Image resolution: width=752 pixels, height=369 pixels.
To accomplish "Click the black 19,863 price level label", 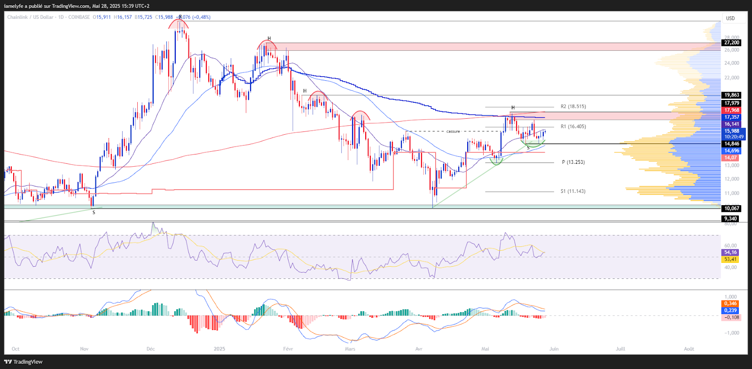I will pyautogui.click(x=731, y=95).
